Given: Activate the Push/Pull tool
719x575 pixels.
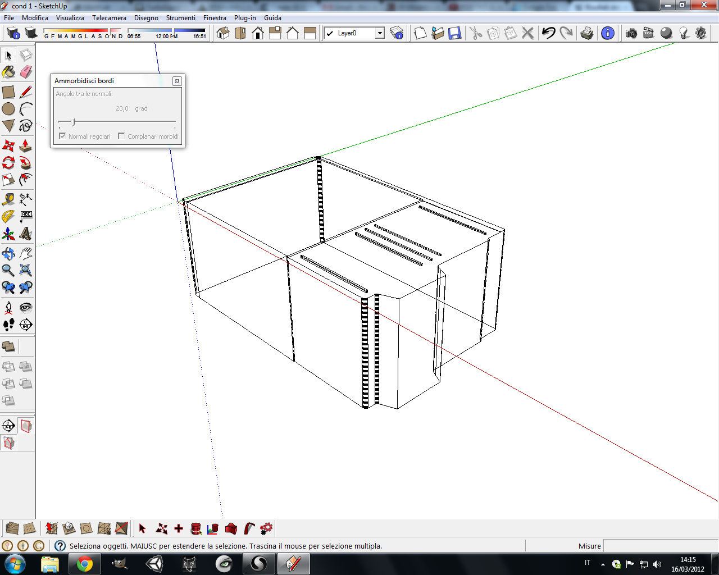Looking at the screenshot, I should (26, 146).
